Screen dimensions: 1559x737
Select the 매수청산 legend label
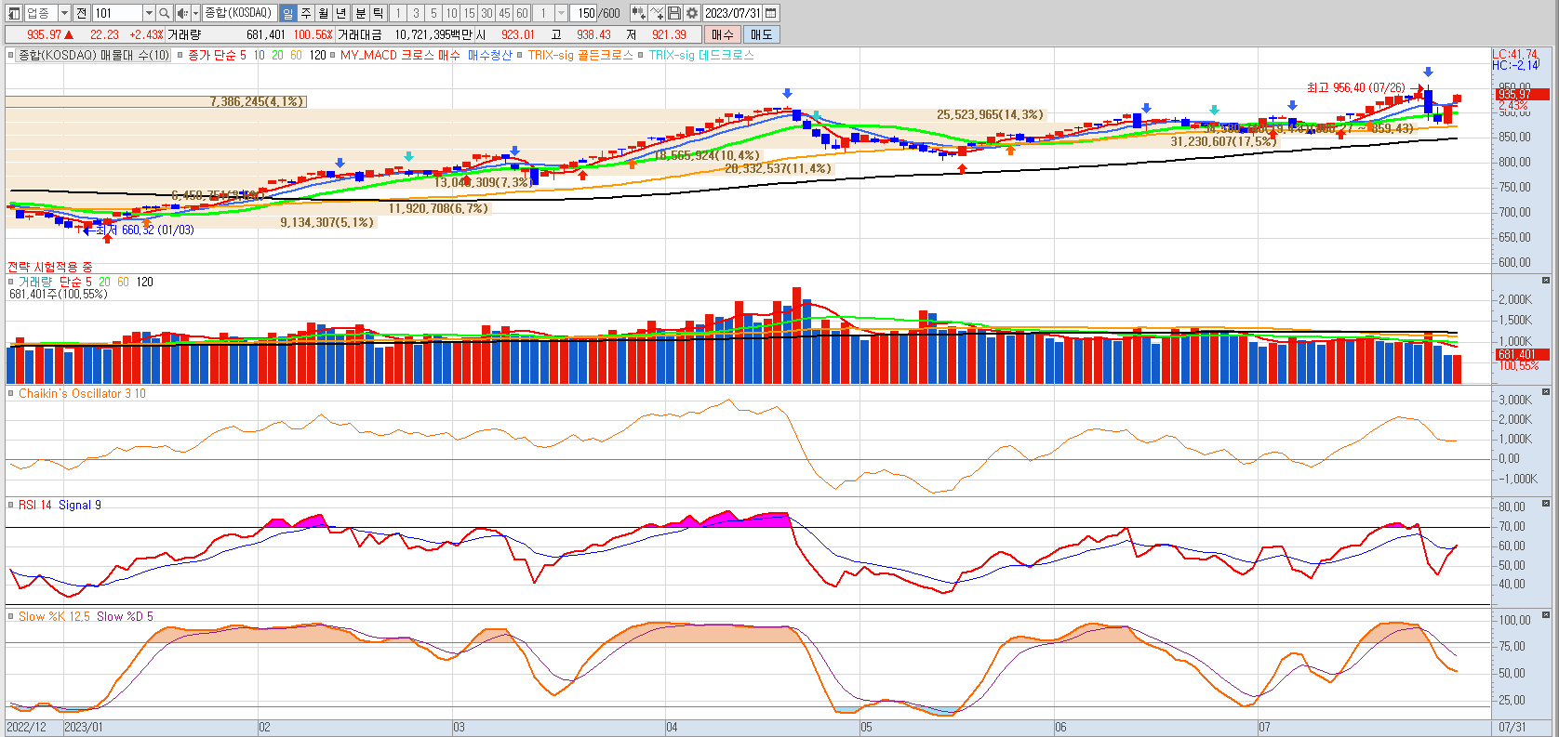[490, 55]
